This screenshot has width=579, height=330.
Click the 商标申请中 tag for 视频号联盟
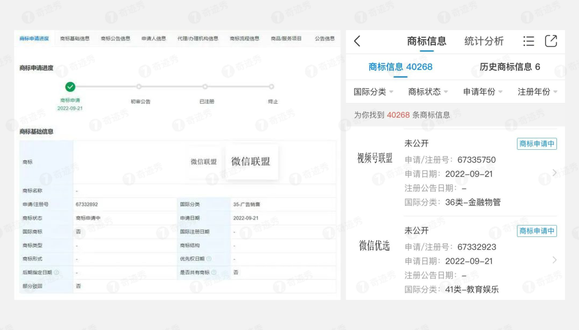click(537, 144)
